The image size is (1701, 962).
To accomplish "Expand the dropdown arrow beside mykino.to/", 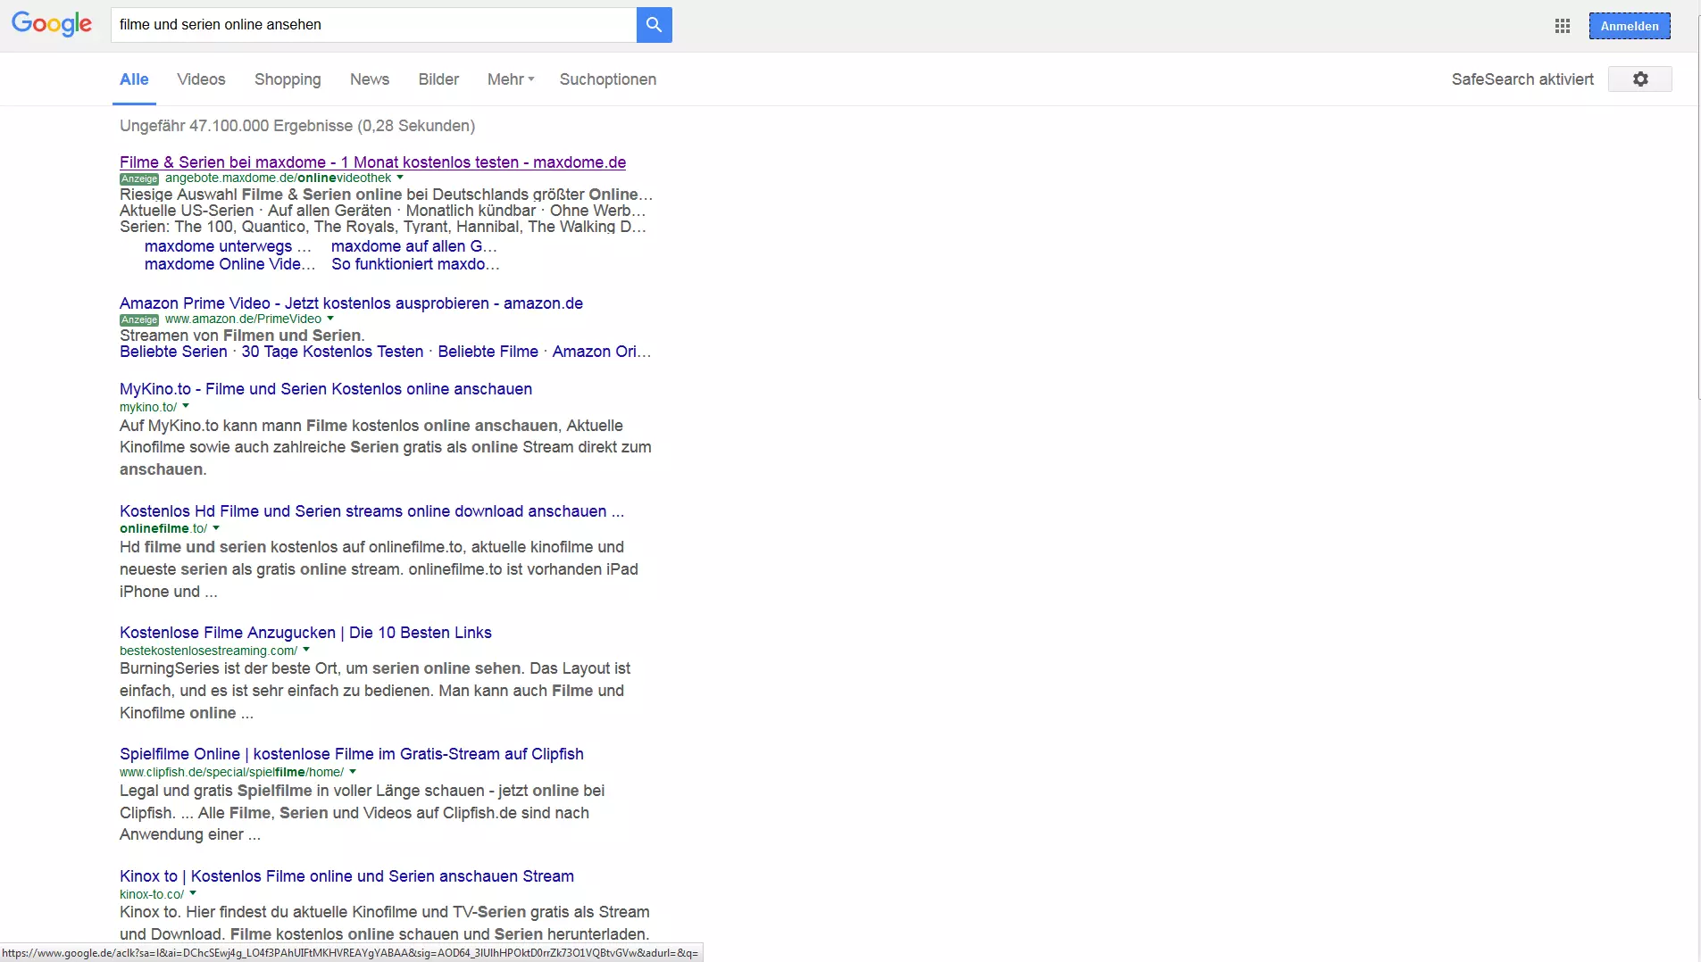I will coord(186,406).
